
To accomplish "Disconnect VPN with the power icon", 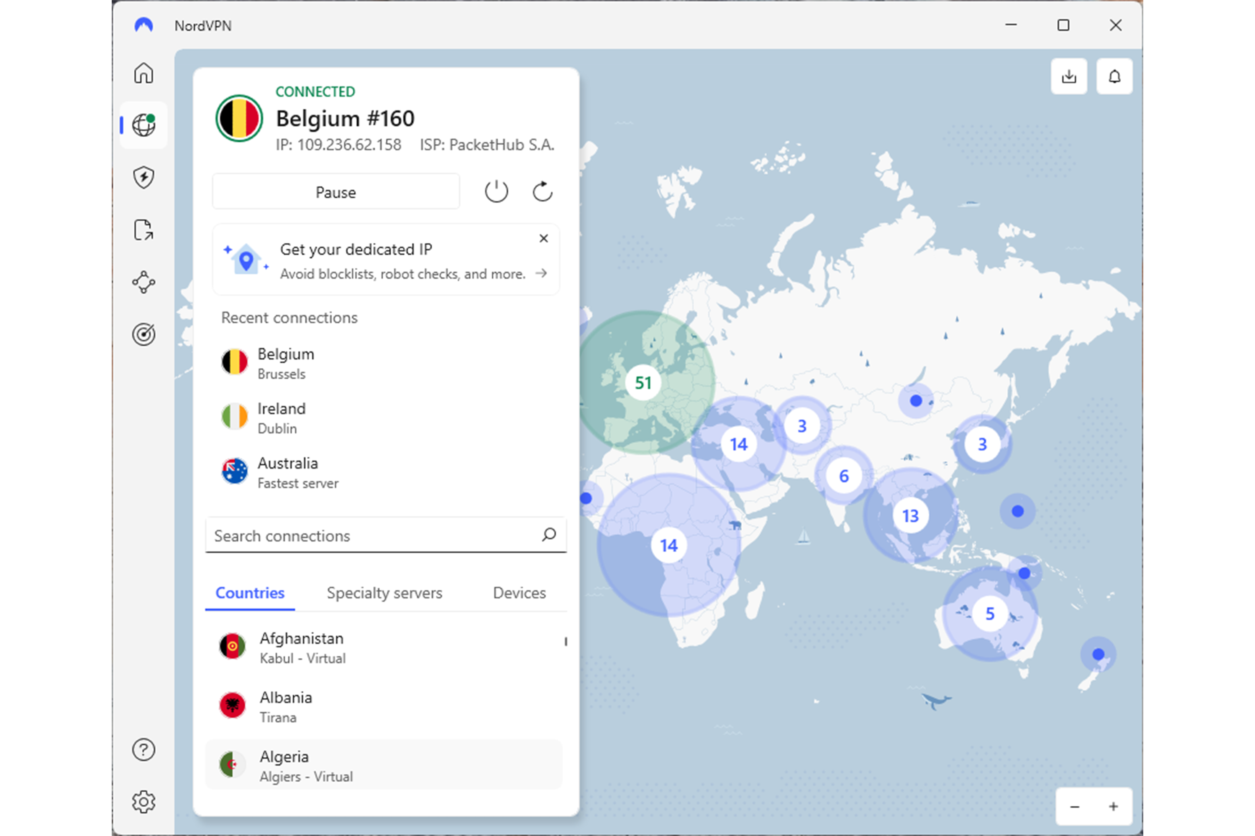I will [x=496, y=191].
